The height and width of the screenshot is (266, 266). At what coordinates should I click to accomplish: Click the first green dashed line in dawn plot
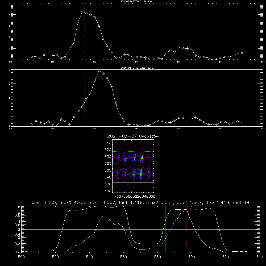[85, 31]
